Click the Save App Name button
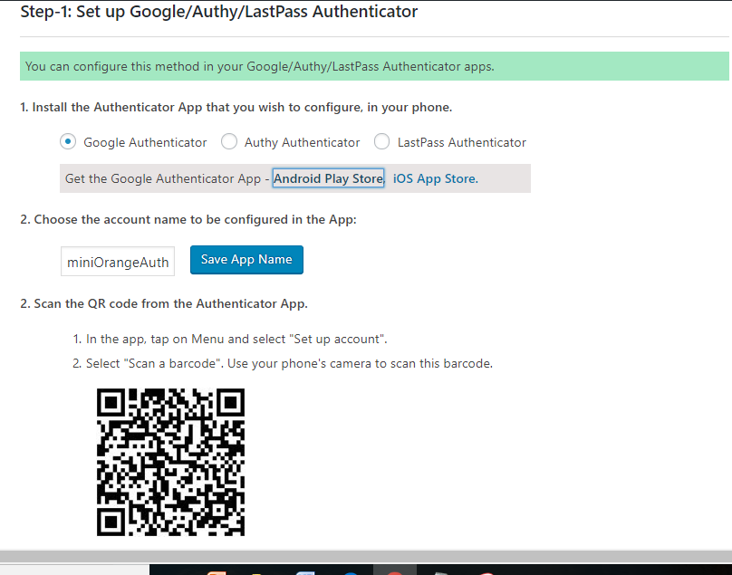This screenshot has width=732, height=575. point(246,260)
